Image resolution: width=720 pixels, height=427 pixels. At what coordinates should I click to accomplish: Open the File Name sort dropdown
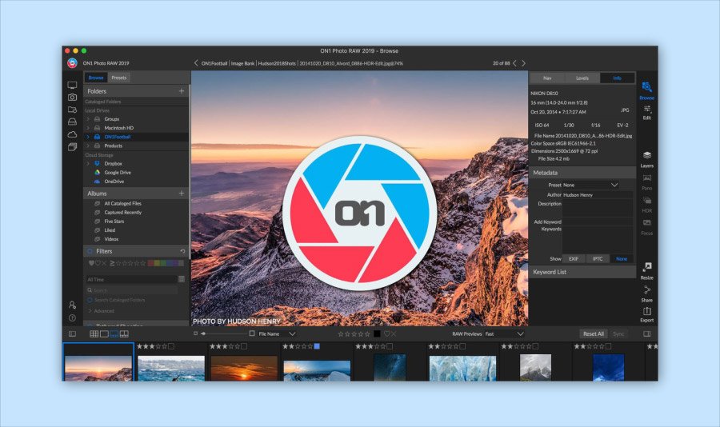(x=277, y=333)
